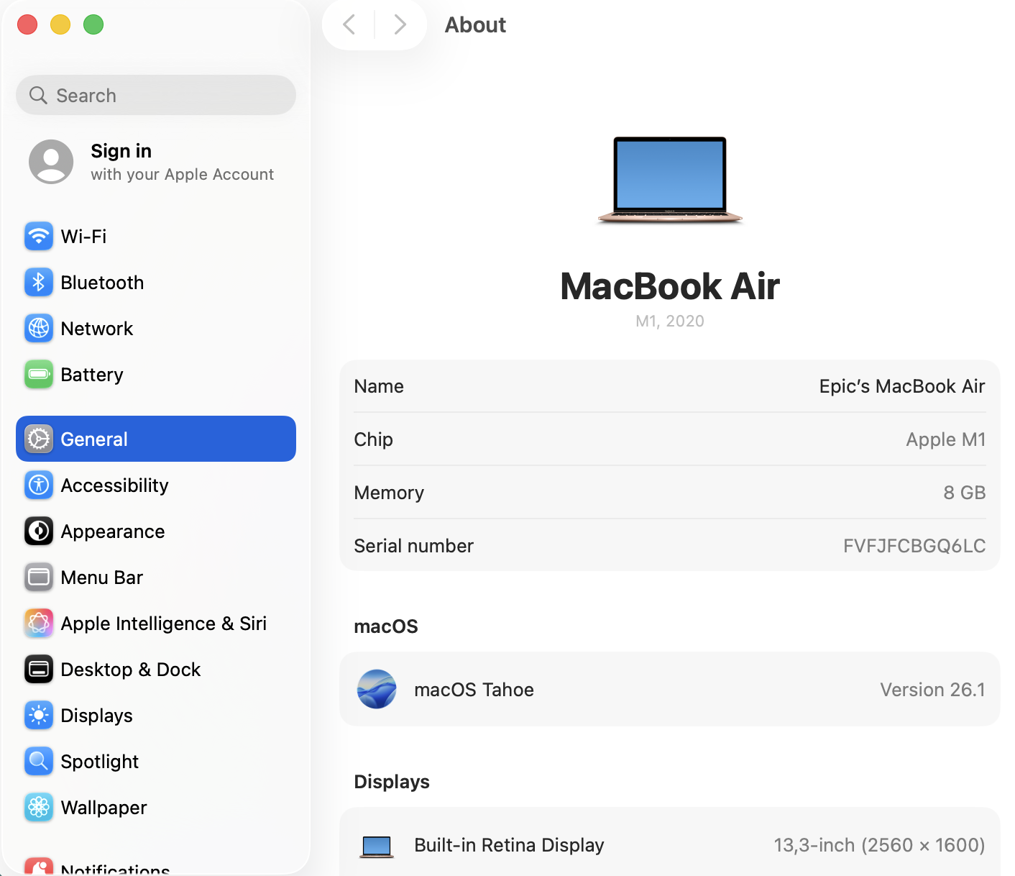Click the Apple M1 chip value
This screenshot has width=1015, height=876.
946,439
